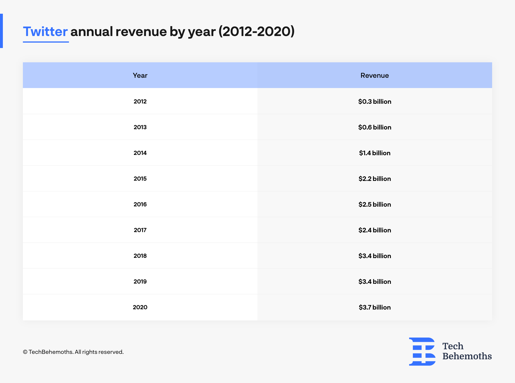Viewport: 515px width, 383px height.
Task: Click the 2018 row's $3.4 billion value
Action: (x=375, y=256)
